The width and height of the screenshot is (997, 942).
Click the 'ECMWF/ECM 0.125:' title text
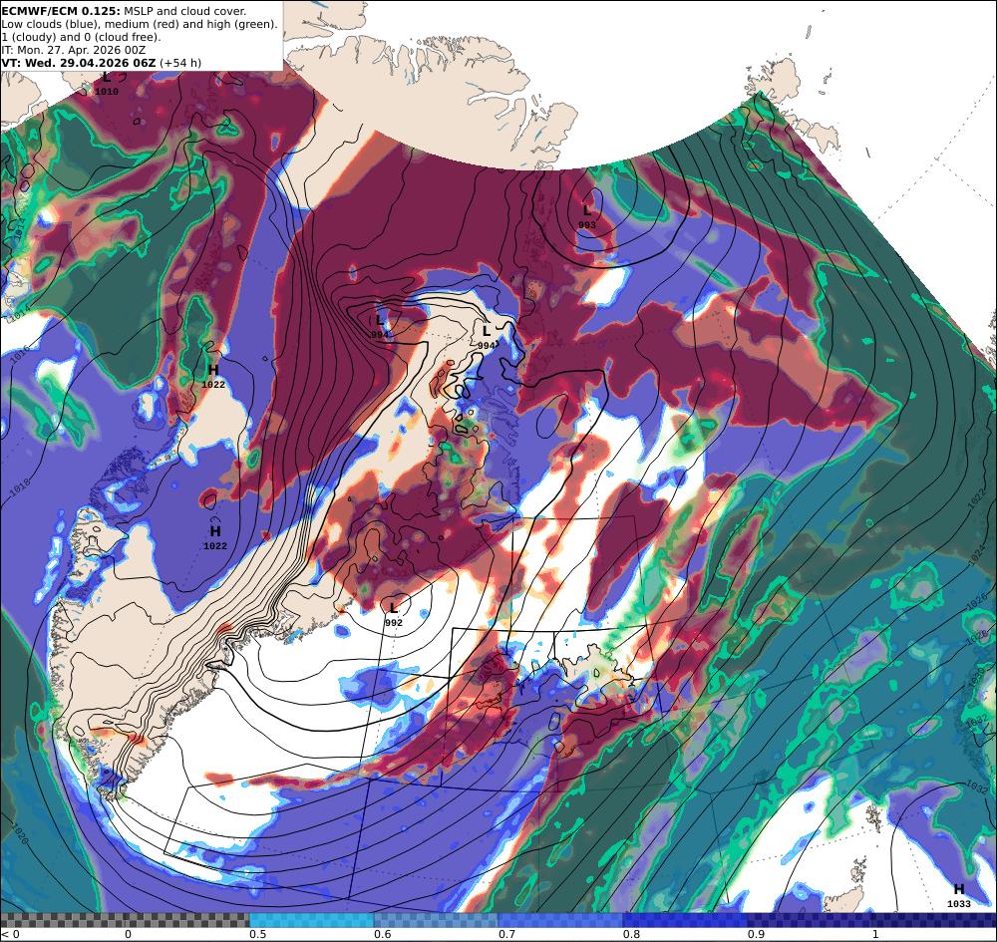tap(61, 11)
